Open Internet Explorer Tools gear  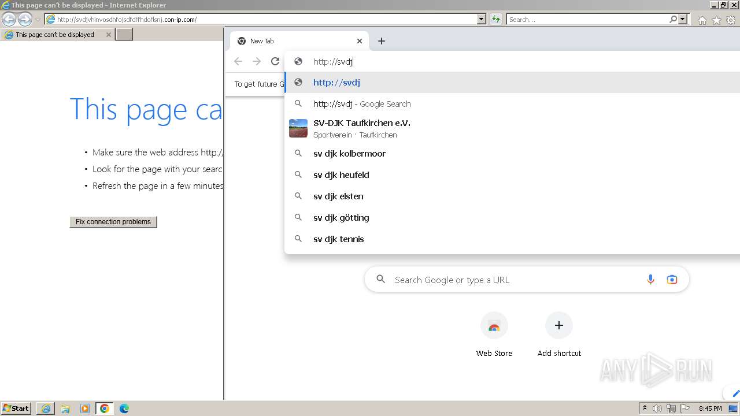pyautogui.click(x=731, y=20)
